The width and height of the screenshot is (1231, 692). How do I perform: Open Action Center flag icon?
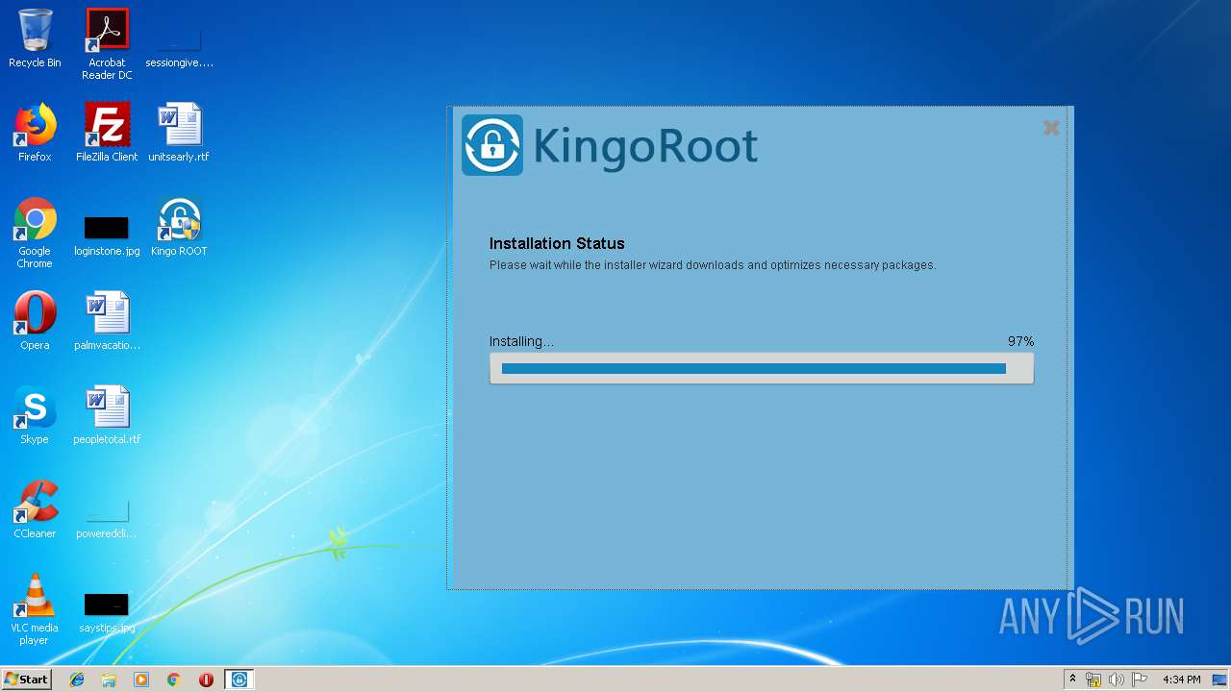1140,680
